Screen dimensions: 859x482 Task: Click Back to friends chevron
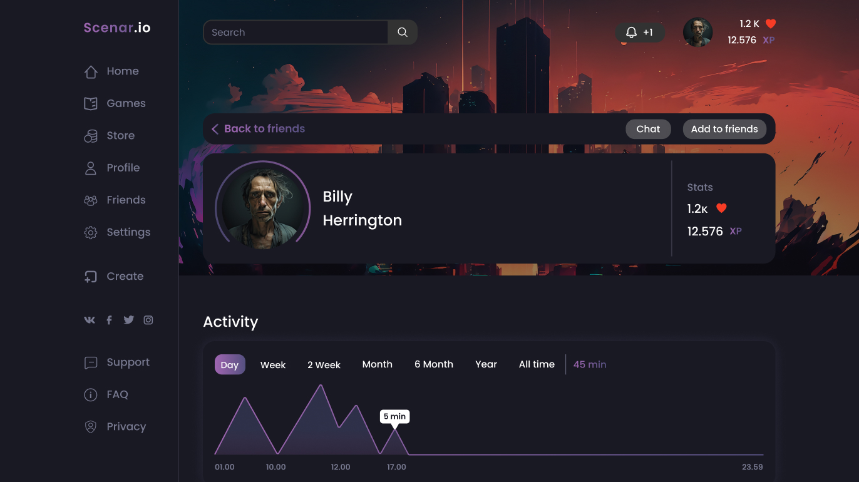(x=215, y=129)
